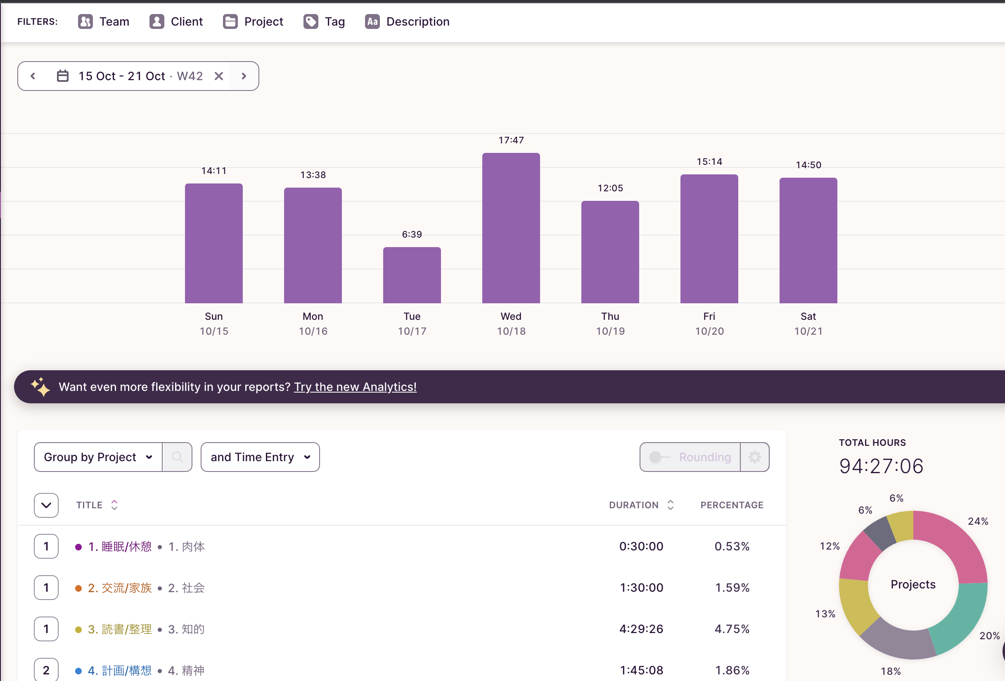Go to next week arrow
Viewport: 1005px width, 681px height.
(x=244, y=76)
